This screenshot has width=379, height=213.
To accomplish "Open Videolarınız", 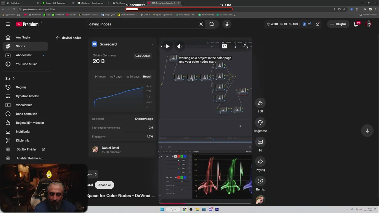I will [25, 105].
